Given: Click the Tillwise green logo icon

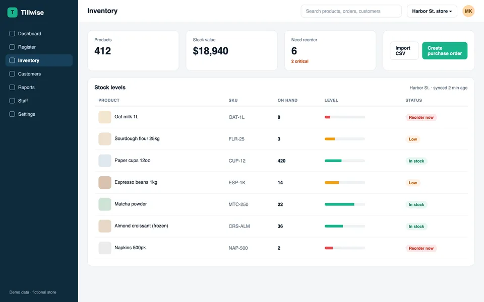Looking at the screenshot, I should [12, 12].
